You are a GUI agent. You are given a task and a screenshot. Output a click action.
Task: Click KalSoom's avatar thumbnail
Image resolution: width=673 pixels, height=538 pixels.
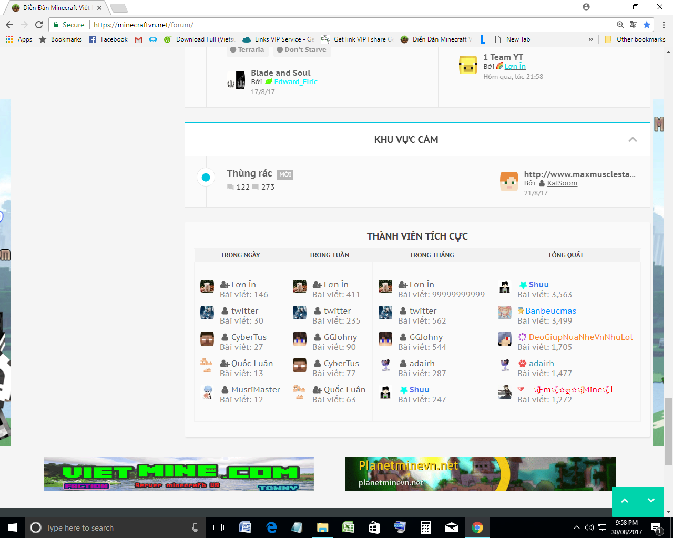pos(509,181)
